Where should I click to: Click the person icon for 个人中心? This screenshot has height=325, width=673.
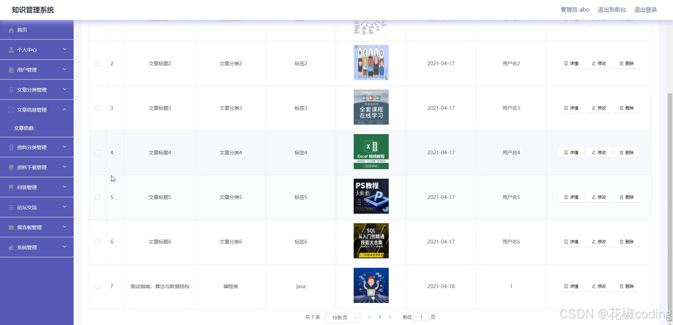pos(11,50)
